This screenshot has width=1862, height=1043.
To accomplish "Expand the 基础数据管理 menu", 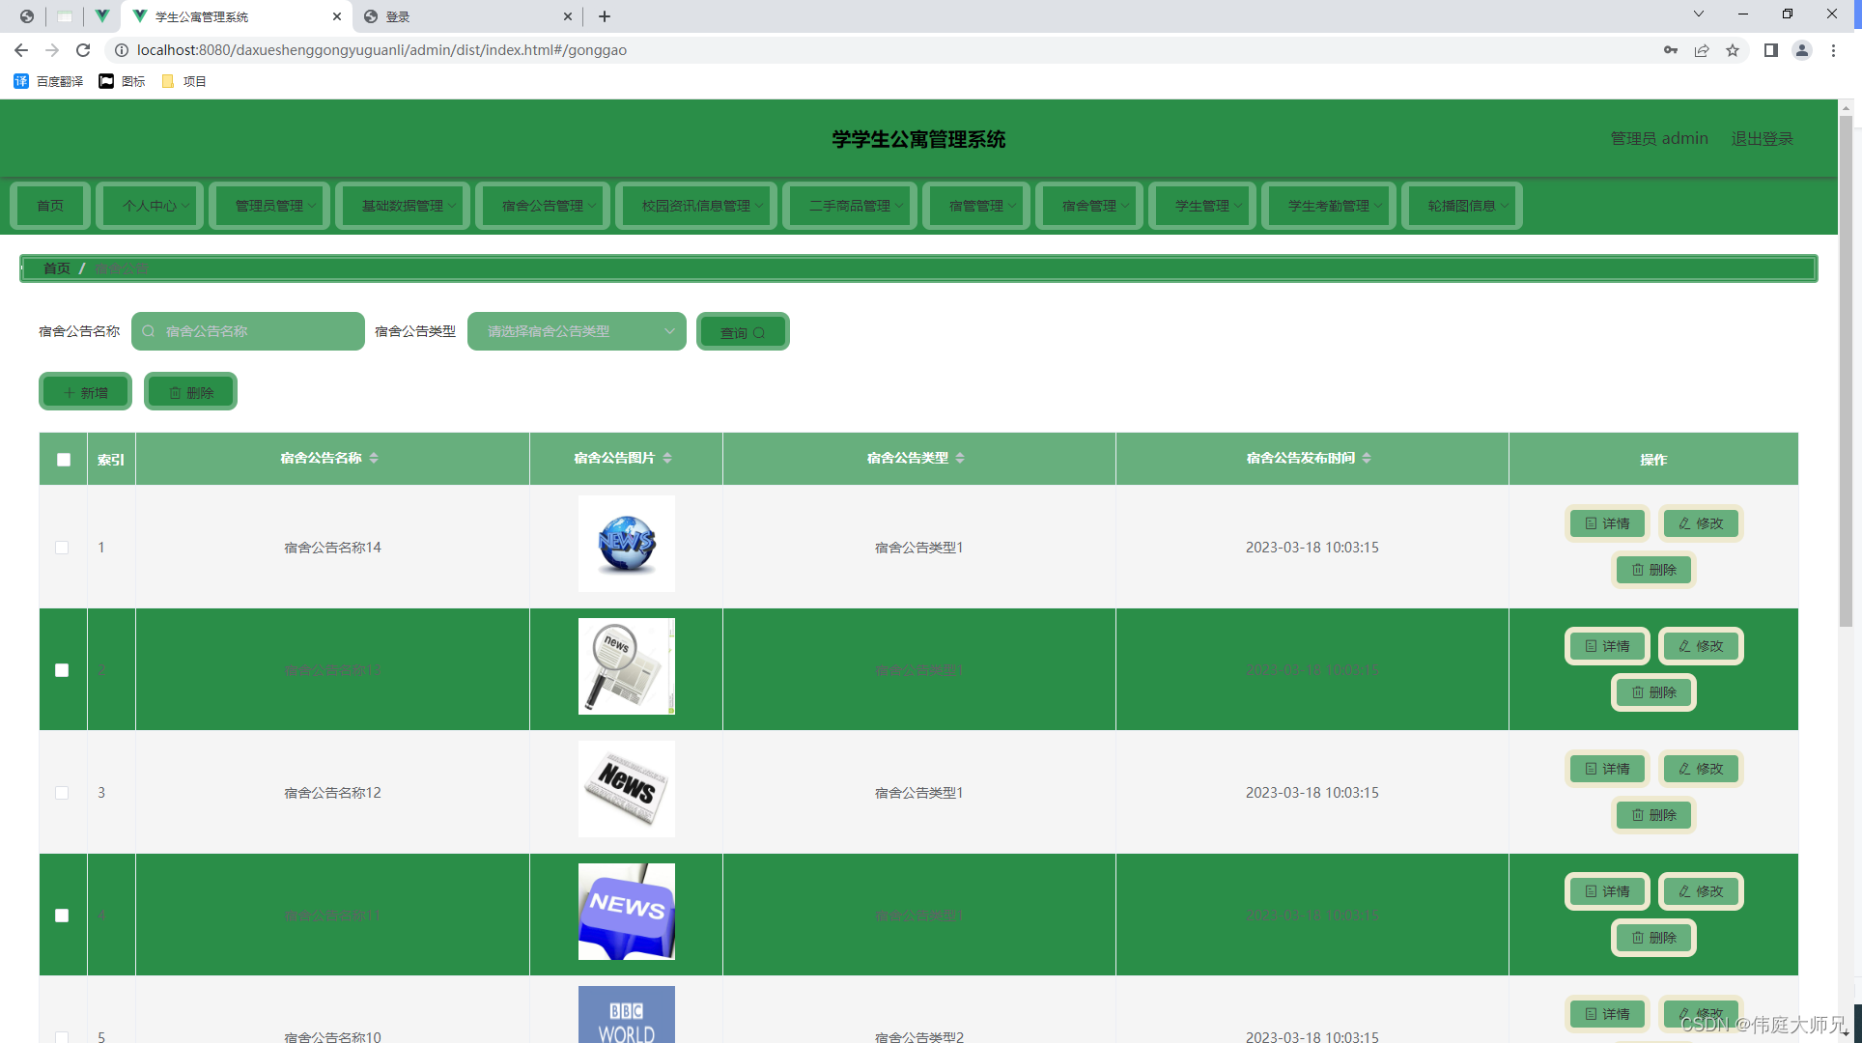I will coord(403,206).
